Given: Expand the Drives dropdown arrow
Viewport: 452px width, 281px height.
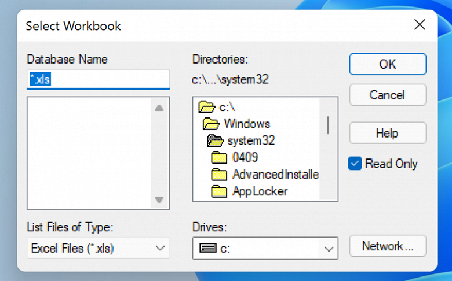Looking at the screenshot, I should coord(329,249).
